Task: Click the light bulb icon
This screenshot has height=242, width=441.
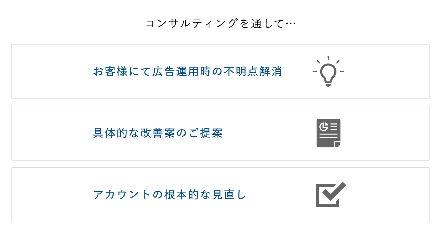Action: [x=328, y=71]
